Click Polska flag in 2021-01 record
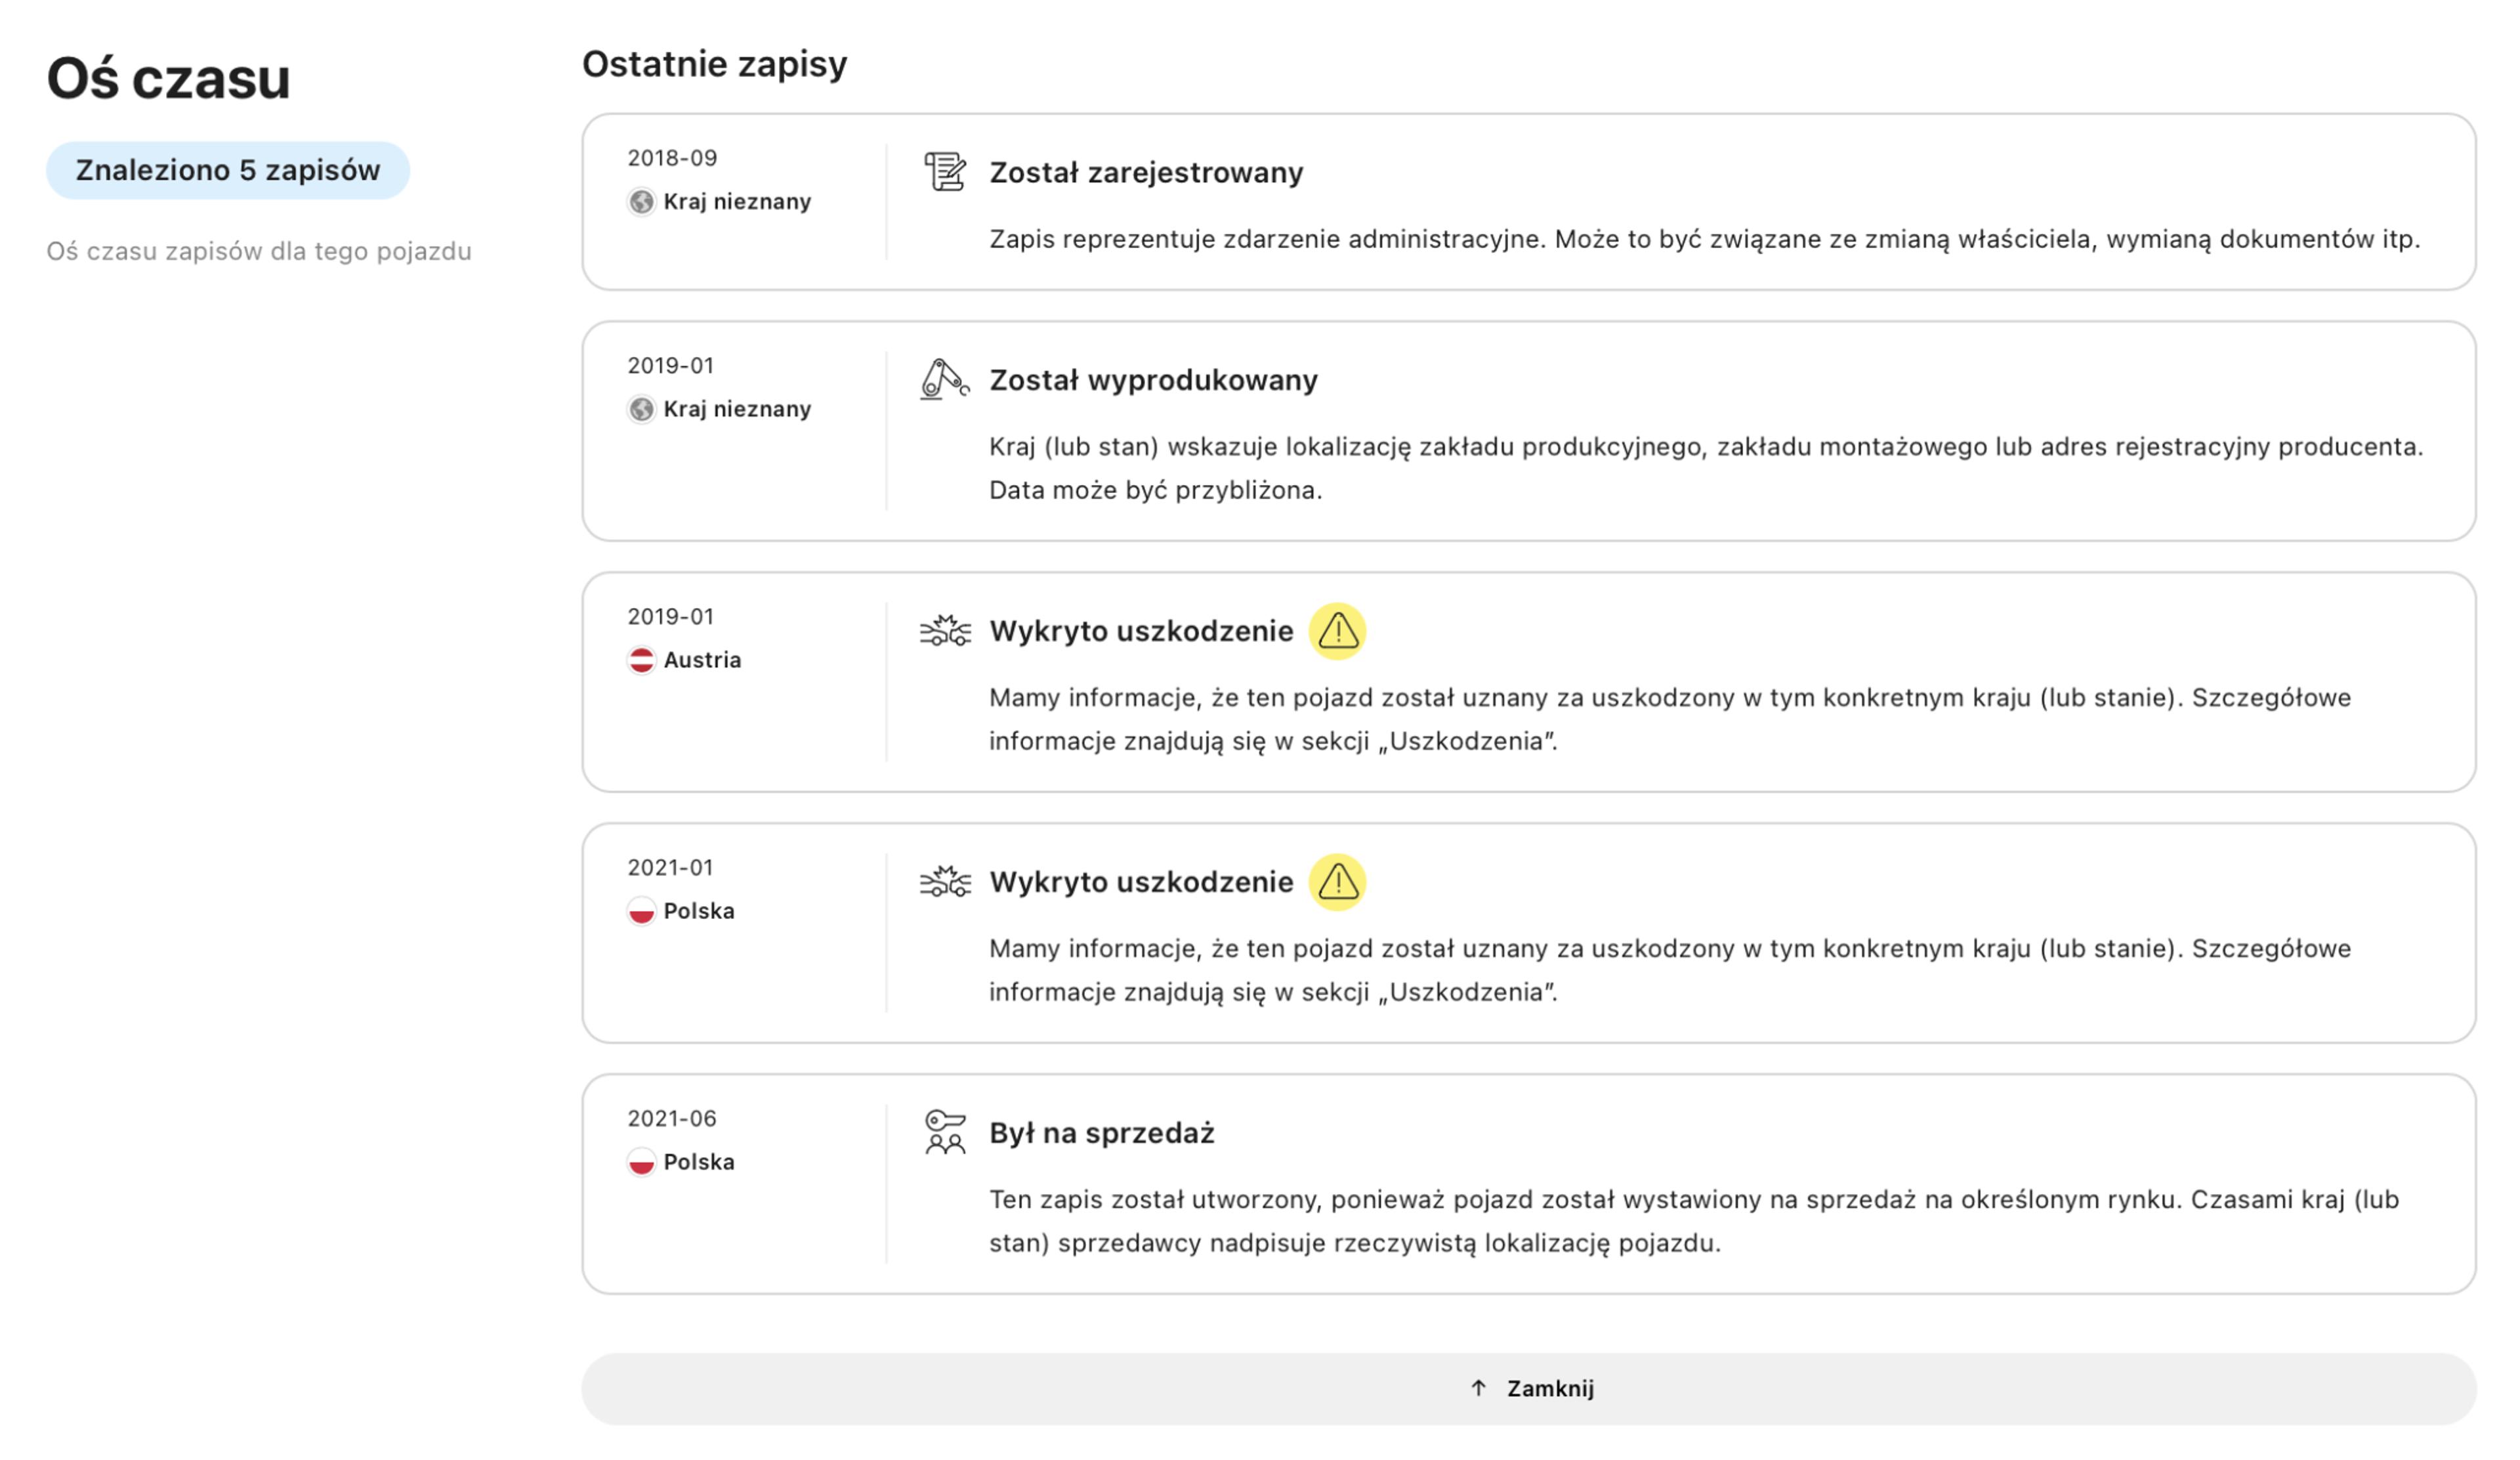 click(641, 911)
